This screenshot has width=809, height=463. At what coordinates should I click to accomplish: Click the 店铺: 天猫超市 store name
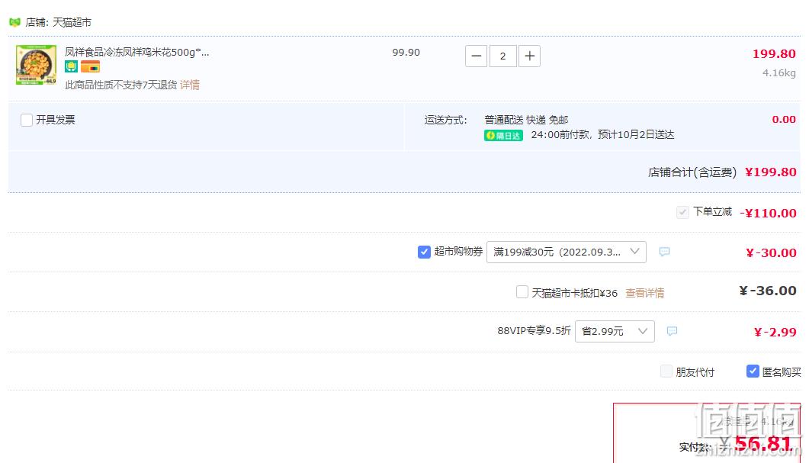[x=58, y=22]
